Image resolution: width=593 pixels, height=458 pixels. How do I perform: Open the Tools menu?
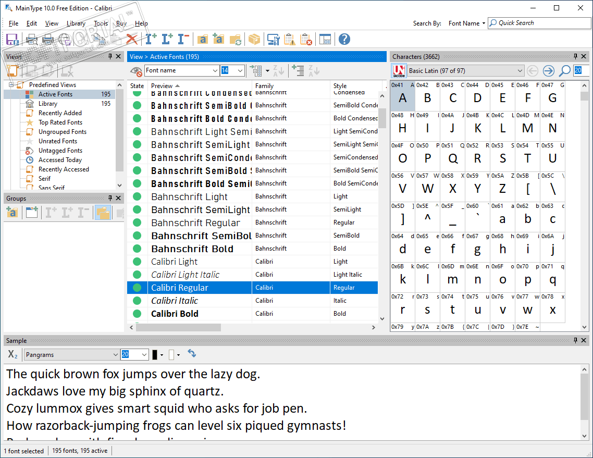coord(101,23)
